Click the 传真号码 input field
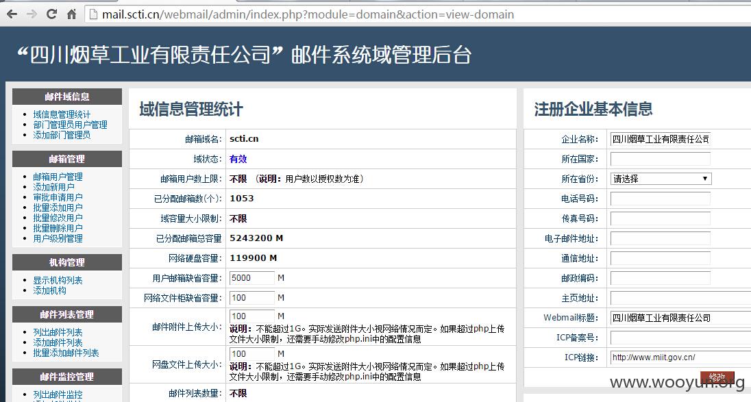 [x=661, y=218]
